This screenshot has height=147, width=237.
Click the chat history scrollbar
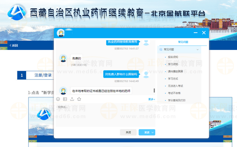click(154, 90)
